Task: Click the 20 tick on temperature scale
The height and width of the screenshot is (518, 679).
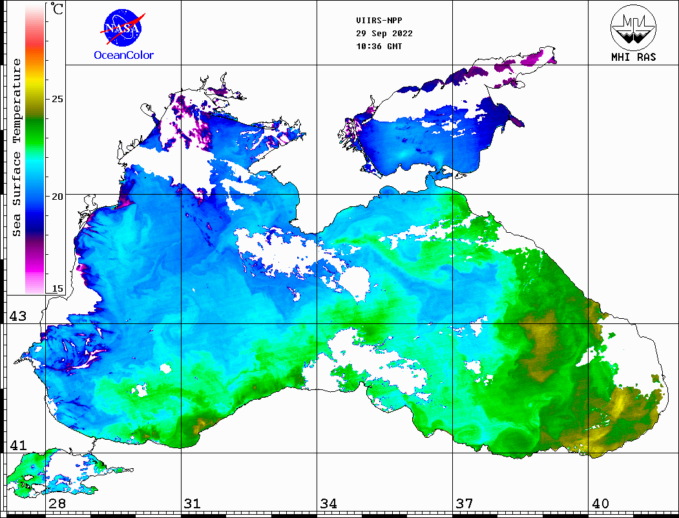Action: [x=57, y=197]
